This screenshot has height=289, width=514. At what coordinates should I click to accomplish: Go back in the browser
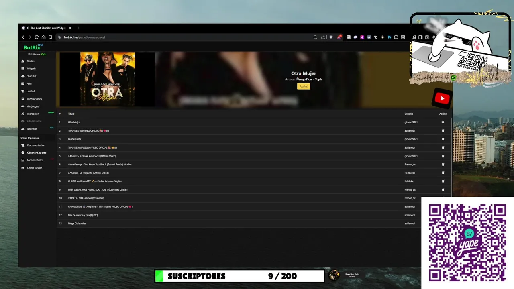click(x=23, y=37)
